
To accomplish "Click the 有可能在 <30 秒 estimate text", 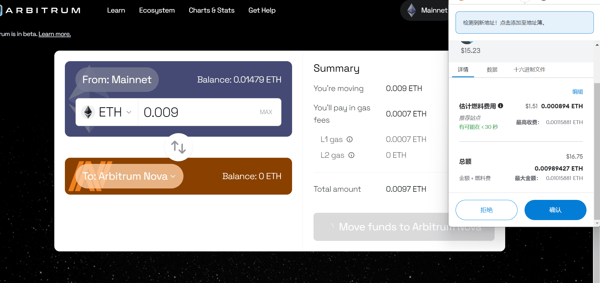I will point(478,127).
